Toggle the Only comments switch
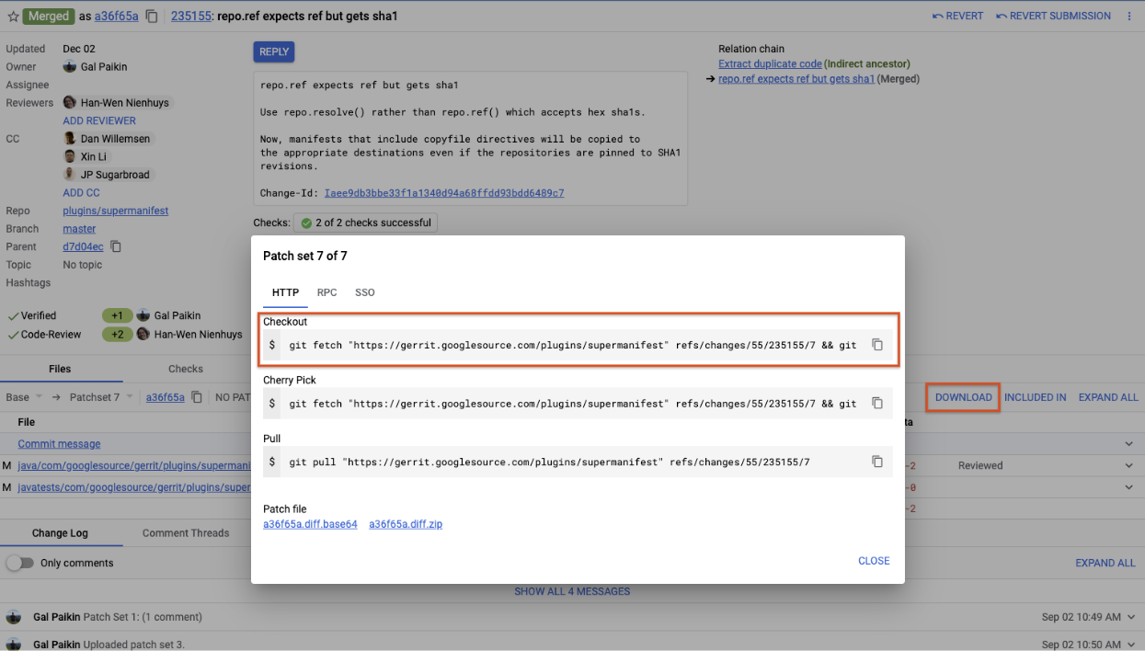The height and width of the screenshot is (651, 1145). click(x=20, y=562)
